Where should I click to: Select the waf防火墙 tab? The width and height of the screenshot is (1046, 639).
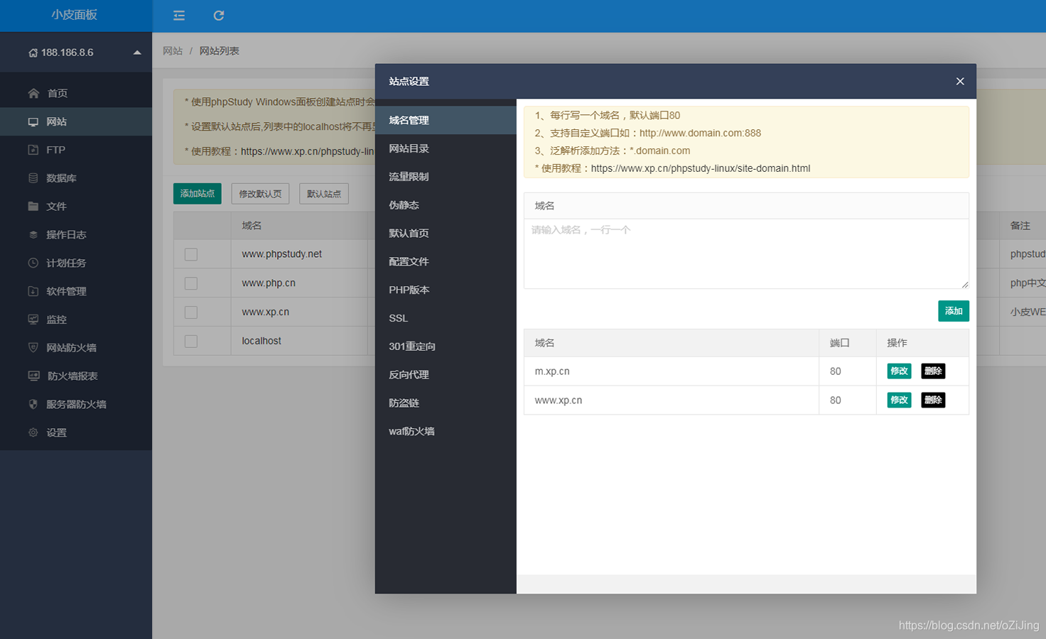(x=446, y=431)
